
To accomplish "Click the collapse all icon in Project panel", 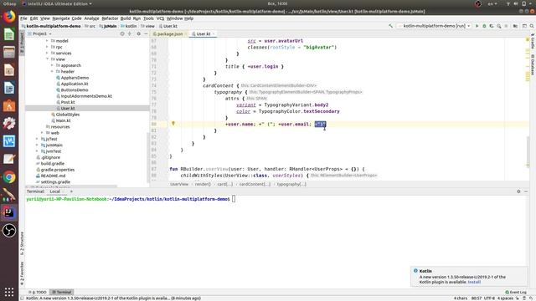I will coord(130,33).
